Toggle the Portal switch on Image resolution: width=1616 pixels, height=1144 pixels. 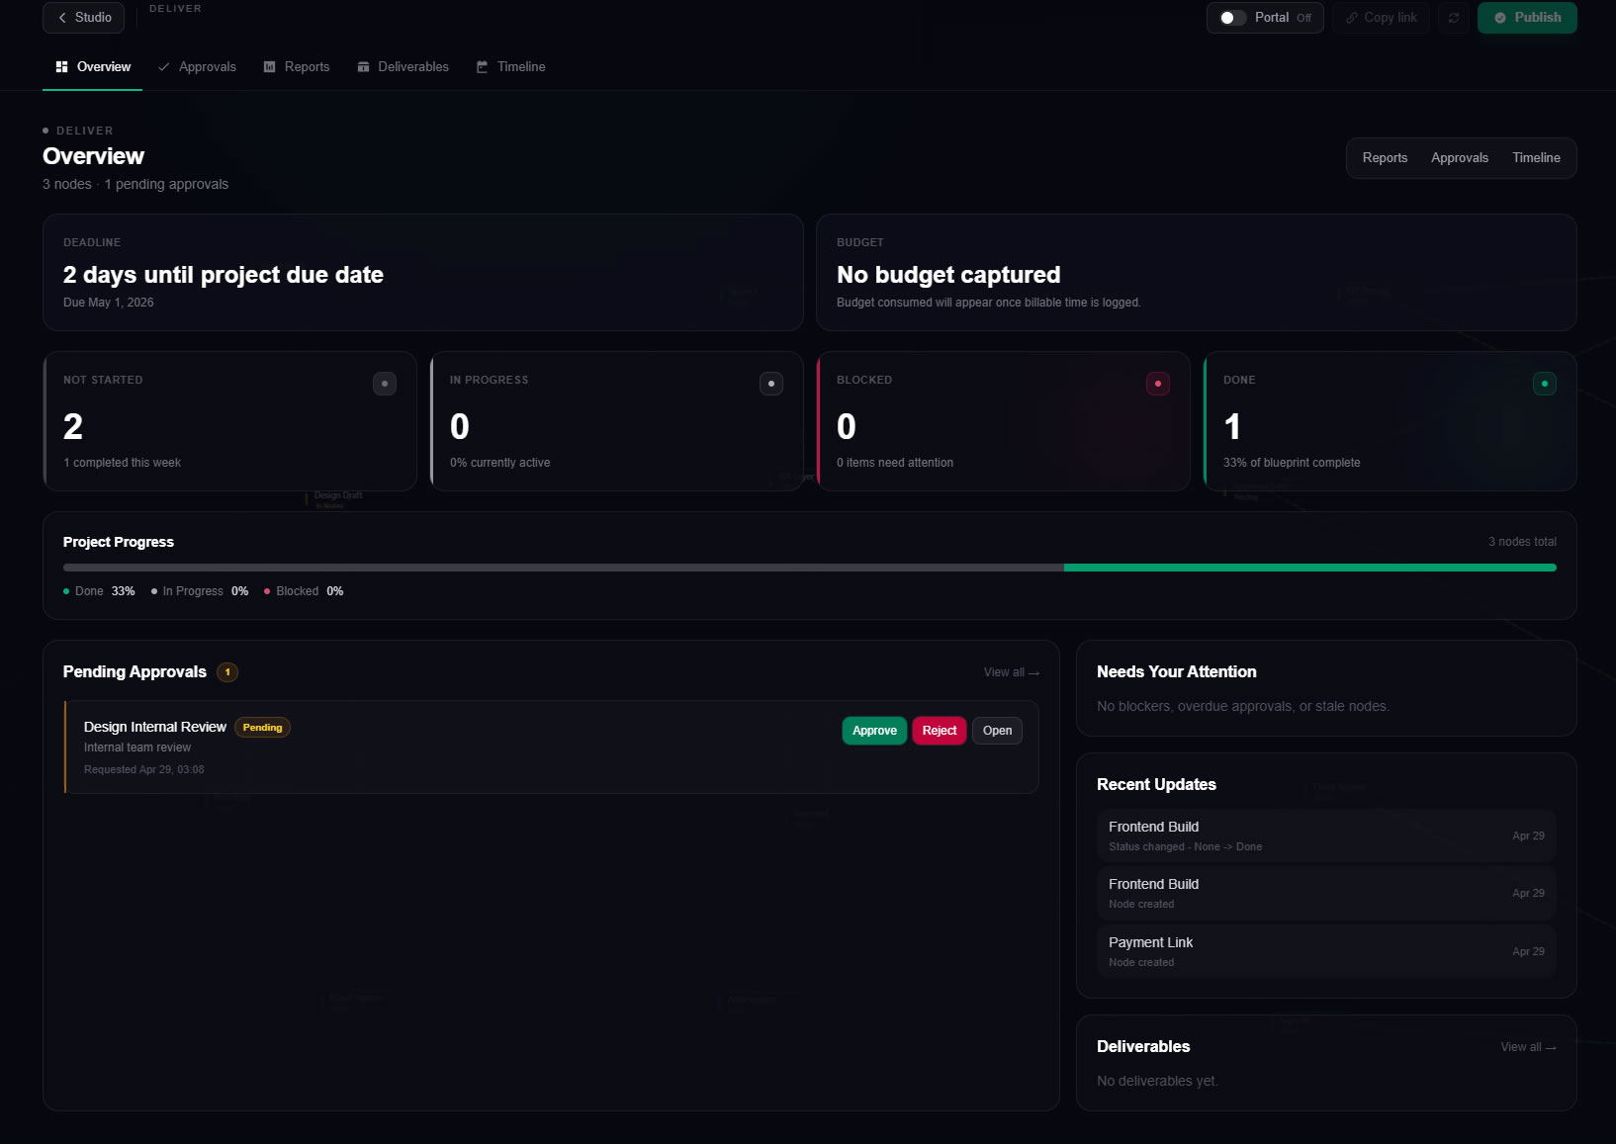pos(1231,17)
